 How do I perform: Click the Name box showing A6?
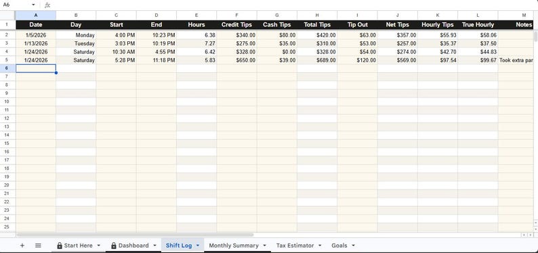[x=16, y=5]
